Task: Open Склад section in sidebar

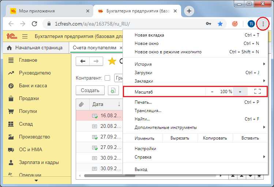Action: 37,124
